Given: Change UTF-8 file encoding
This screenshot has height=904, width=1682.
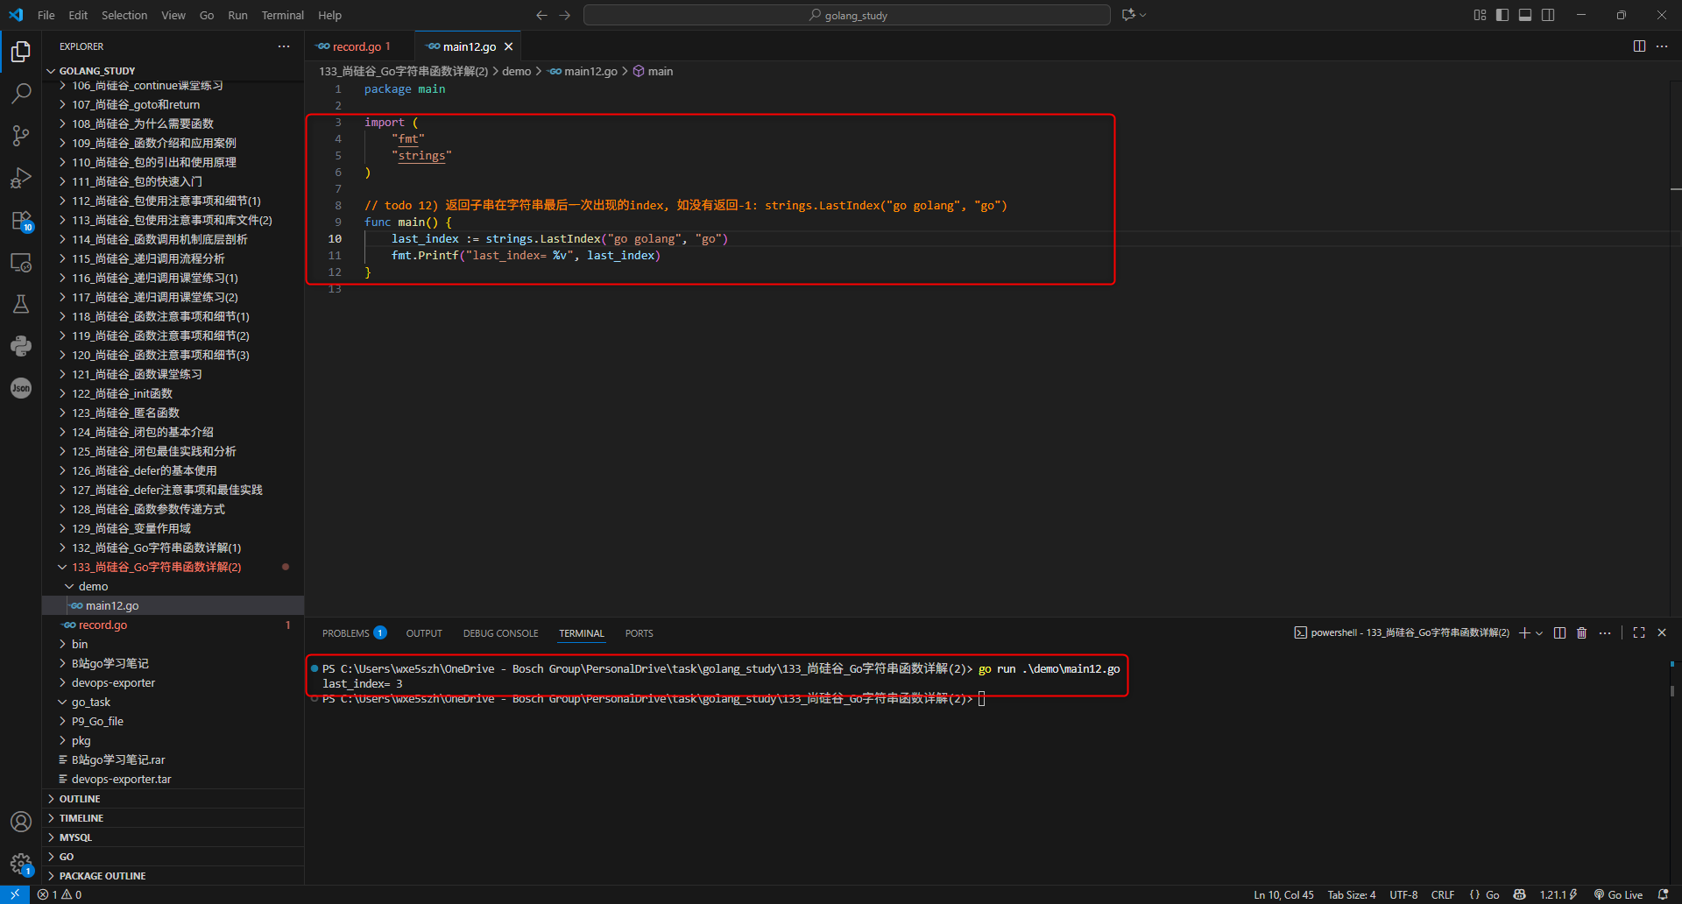Looking at the screenshot, I should [1403, 894].
